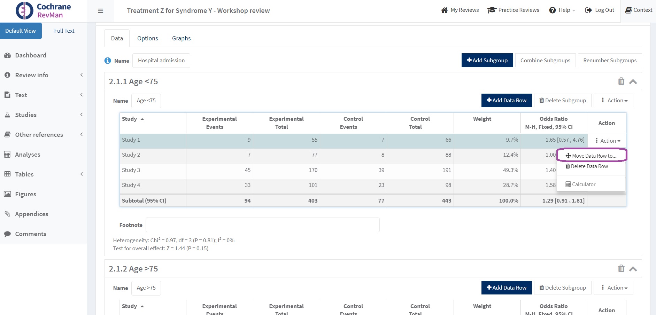Open the Help dropdown menu
Screen dimensions: 656x315
tap(562, 10)
